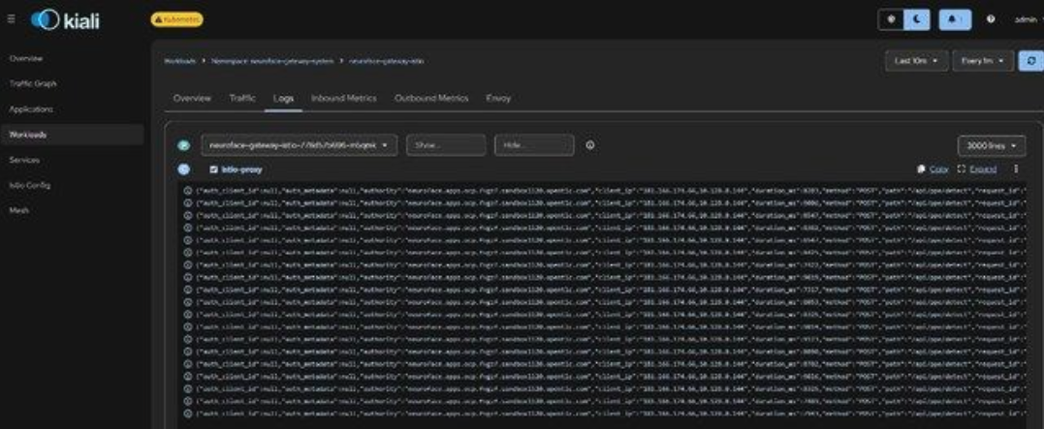Switch to dark theme moon icon

[x=917, y=20]
